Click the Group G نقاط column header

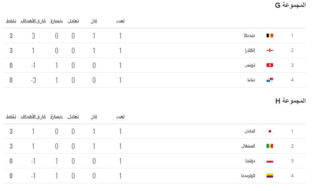[11, 21]
